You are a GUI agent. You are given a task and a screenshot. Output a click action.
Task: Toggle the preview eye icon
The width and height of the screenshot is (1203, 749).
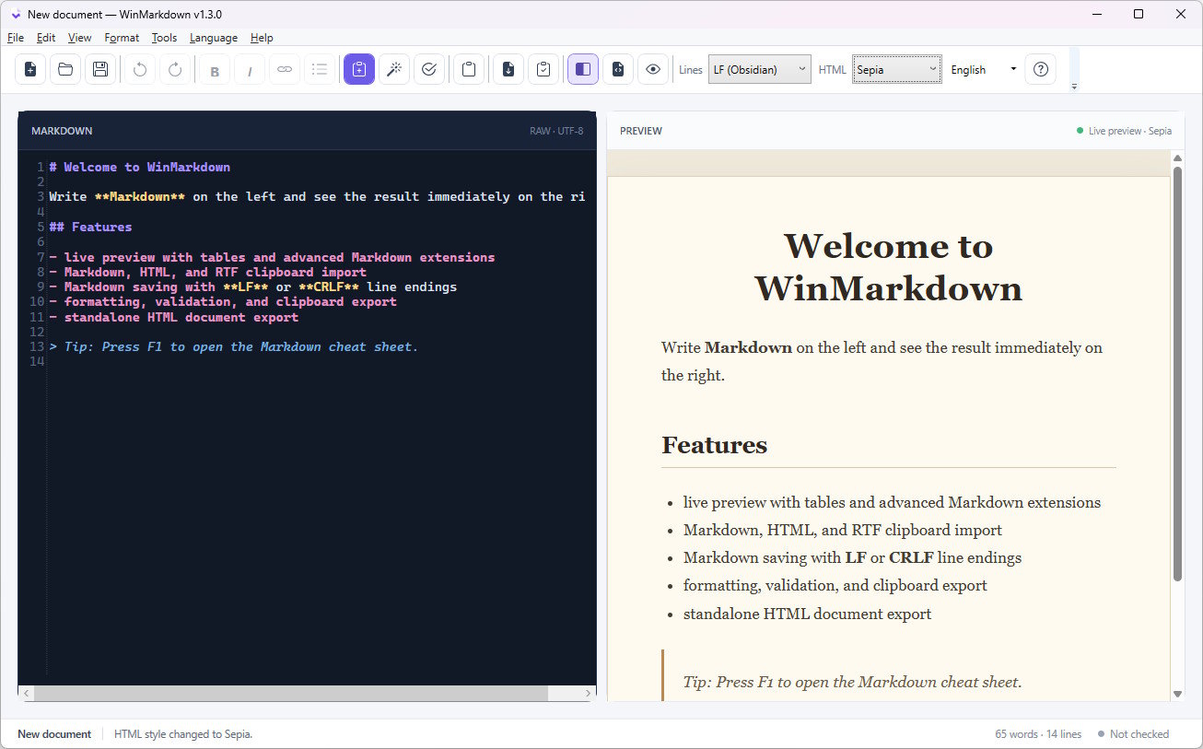click(653, 69)
